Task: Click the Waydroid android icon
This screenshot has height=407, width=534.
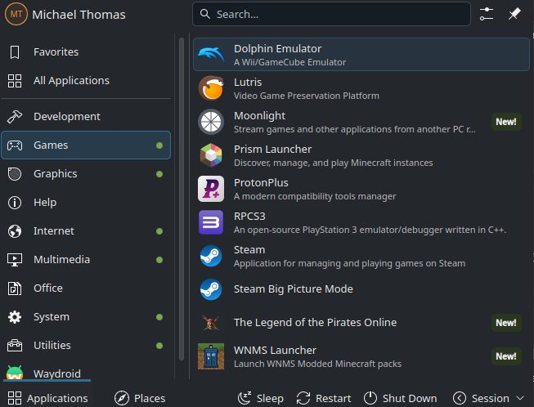Action: (15, 373)
